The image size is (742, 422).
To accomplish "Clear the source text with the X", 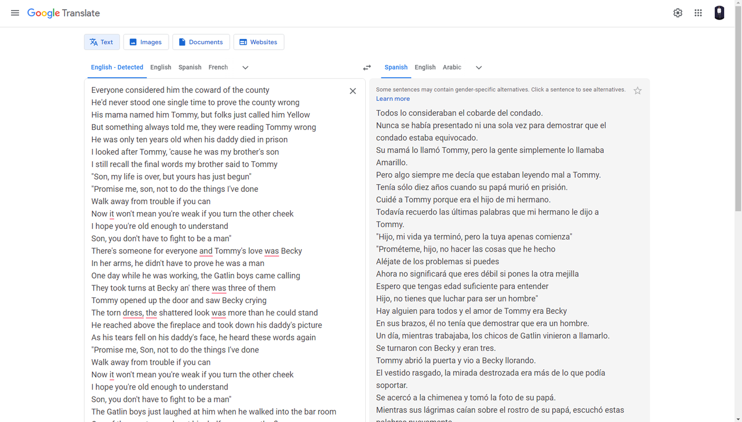I will tap(352, 91).
